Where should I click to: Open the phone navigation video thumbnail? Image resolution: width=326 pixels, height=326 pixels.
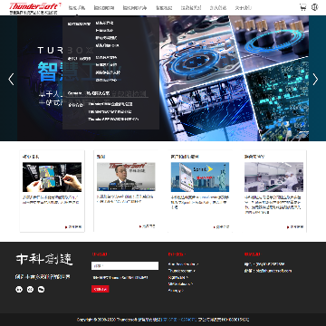pyautogui.click(x=52, y=177)
